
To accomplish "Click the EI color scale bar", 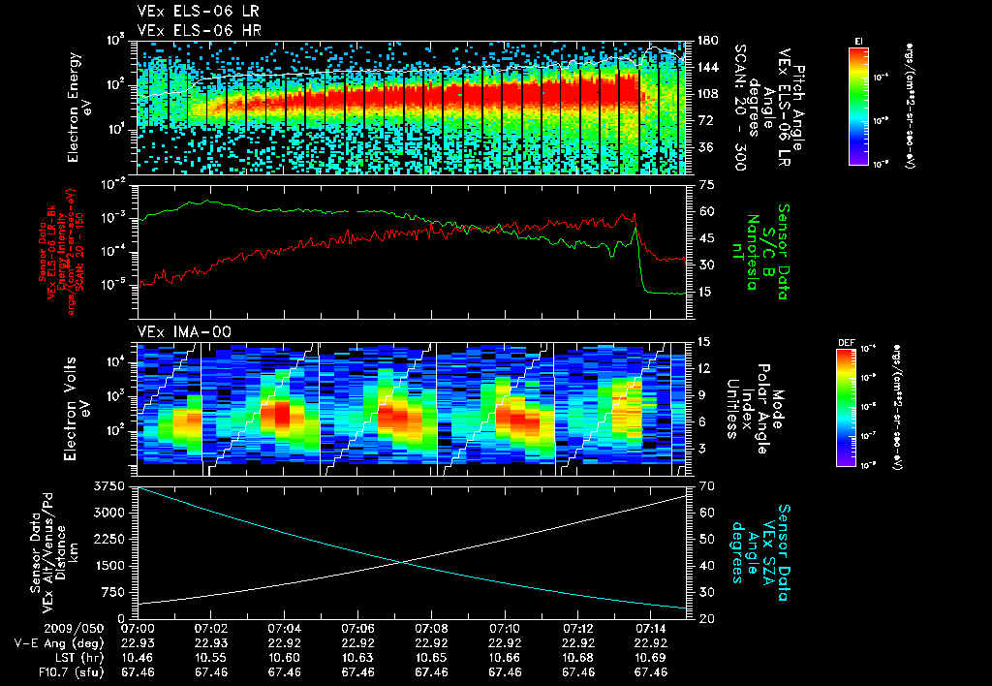I will (858, 106).
